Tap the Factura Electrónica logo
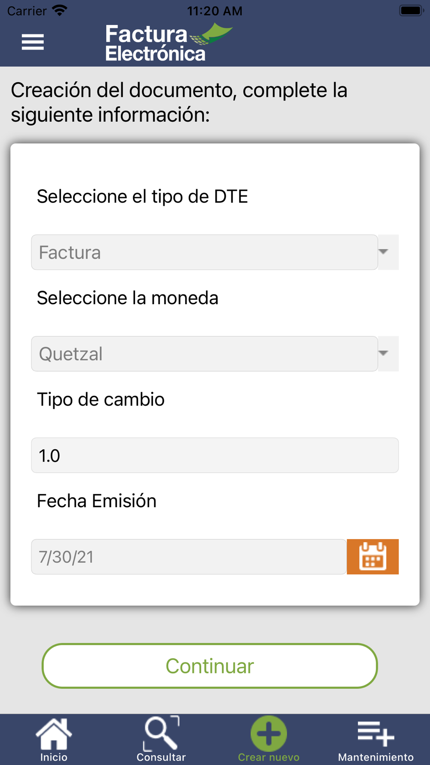 pos(168,43)
